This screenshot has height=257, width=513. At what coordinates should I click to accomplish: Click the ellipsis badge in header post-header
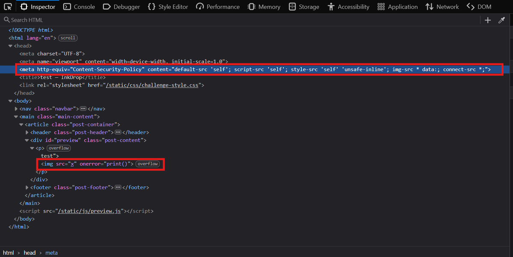(x=118, y=133)
